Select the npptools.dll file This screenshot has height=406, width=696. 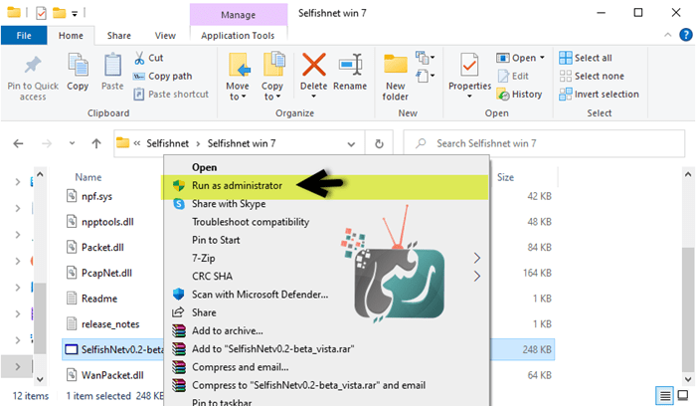point(107,222)
